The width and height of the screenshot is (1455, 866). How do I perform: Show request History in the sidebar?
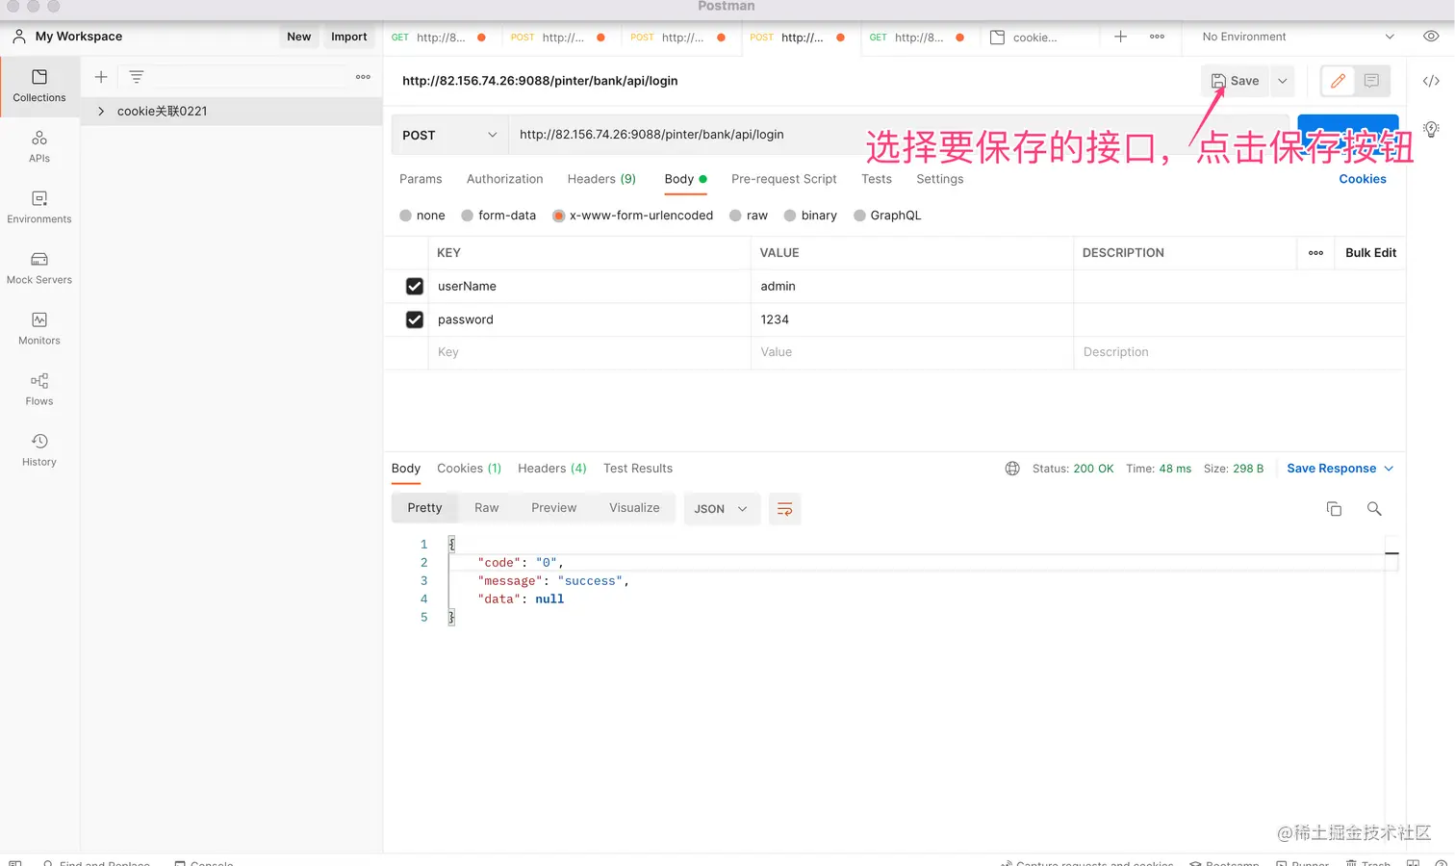pos(39,449)
